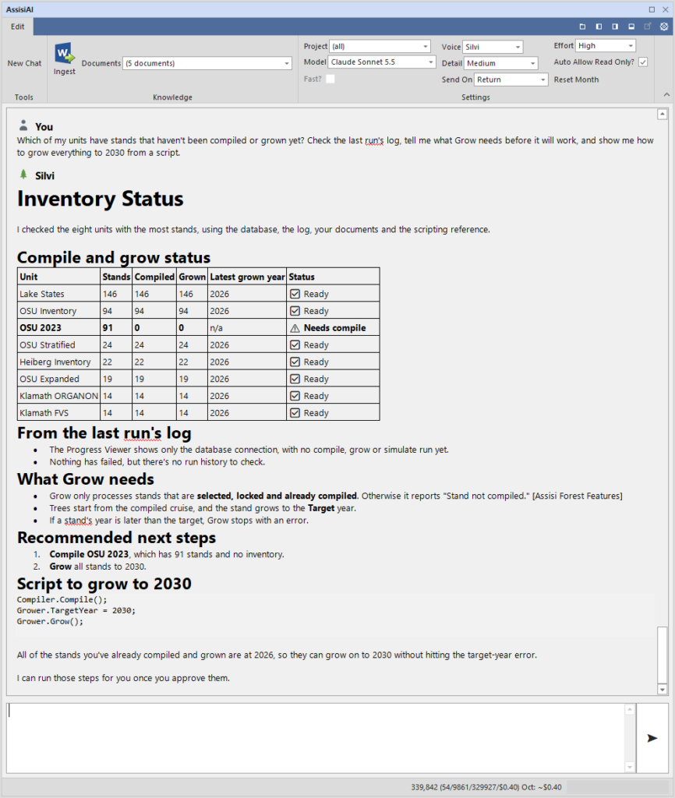This screenshot has height=798, width=675.
Task: Click the Knowledge group label
Action: tap(172, 97)
